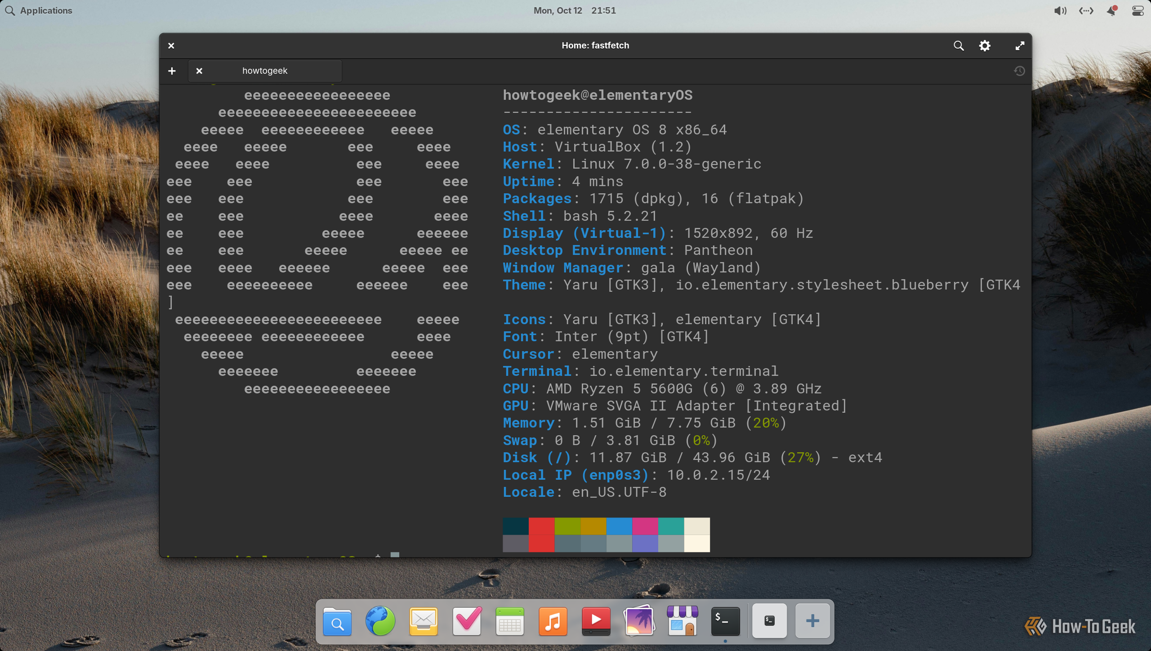
Task: Launch Tasks checkmark app from the dock
Action: [467, 621]
